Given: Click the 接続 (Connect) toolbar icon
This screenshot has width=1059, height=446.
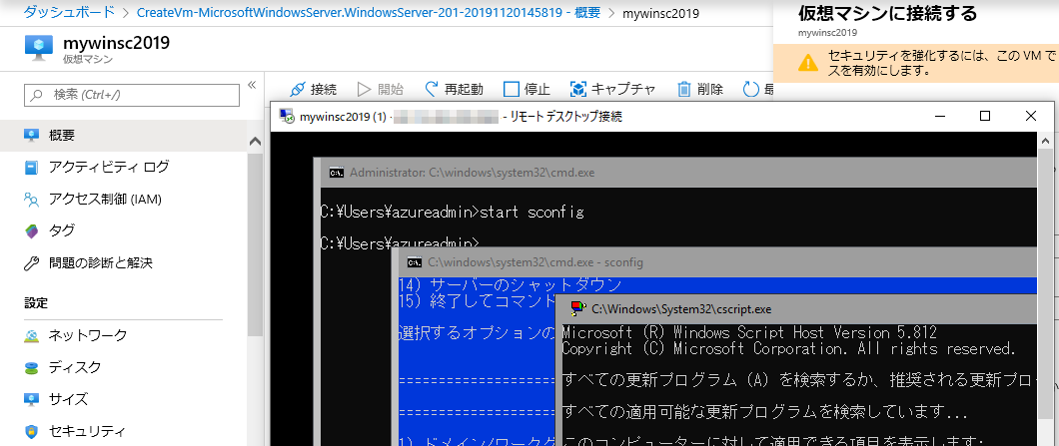Looking at the screenshot, I should (297, 89).
